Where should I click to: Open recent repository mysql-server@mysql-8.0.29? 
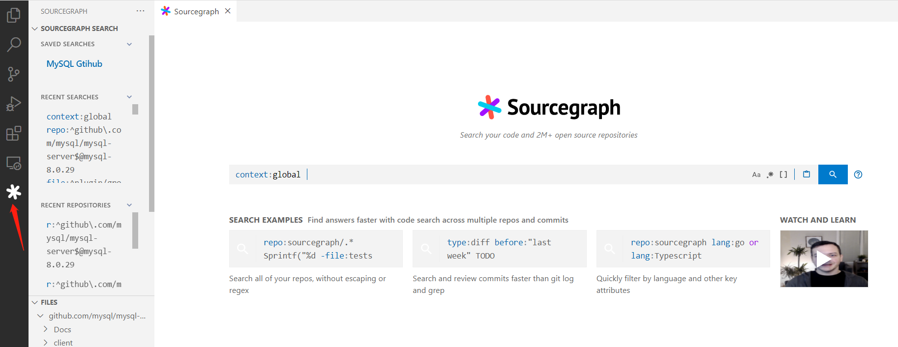[84, 244]
